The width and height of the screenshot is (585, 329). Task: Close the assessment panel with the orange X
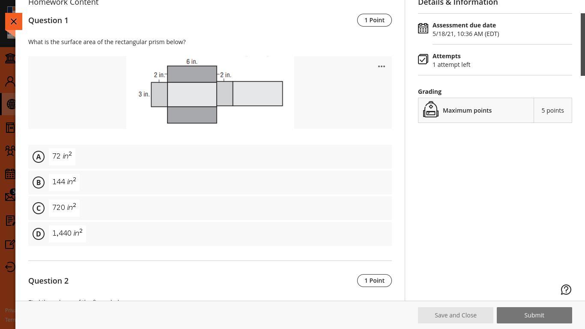tap(14, 21)
